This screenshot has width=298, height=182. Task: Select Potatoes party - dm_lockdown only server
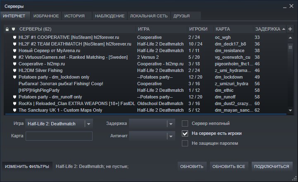[54, 77]
